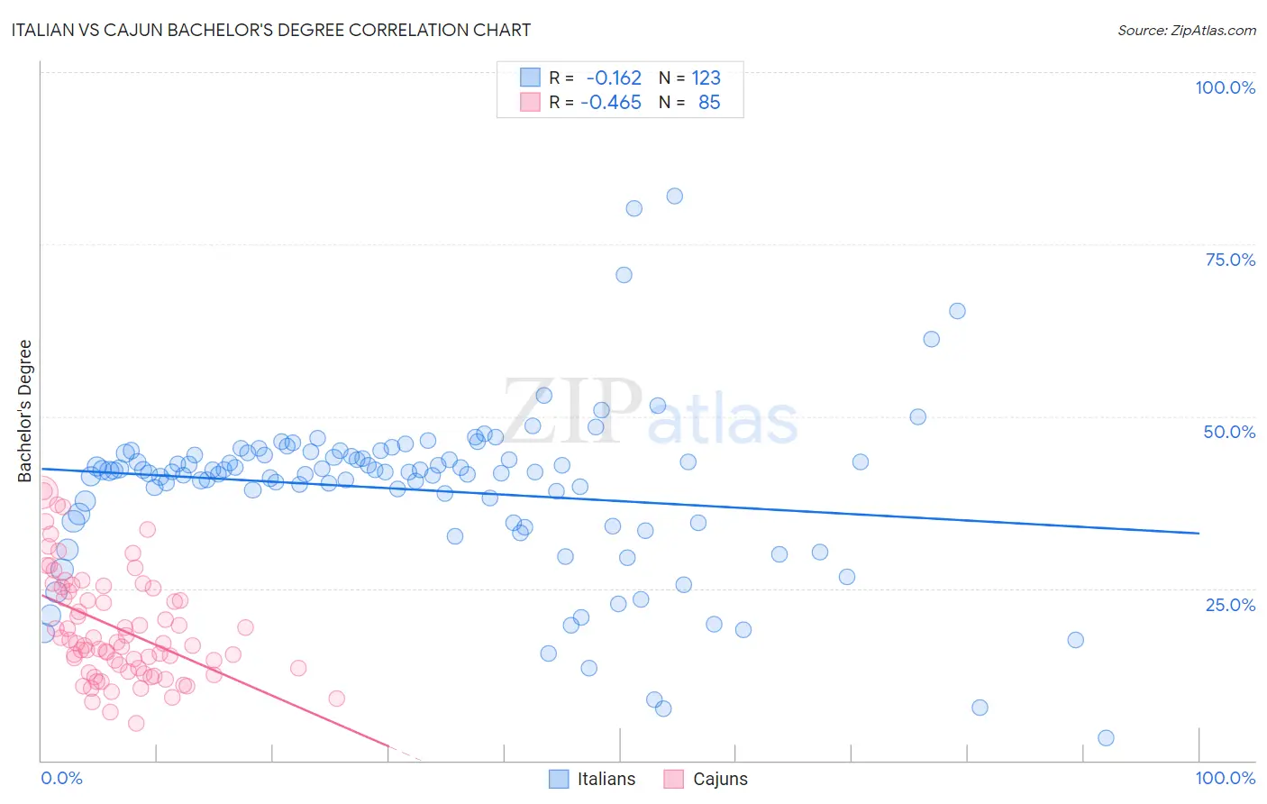
Task: Click the 100.0% x-axis label
Action: pos(1225,778)
